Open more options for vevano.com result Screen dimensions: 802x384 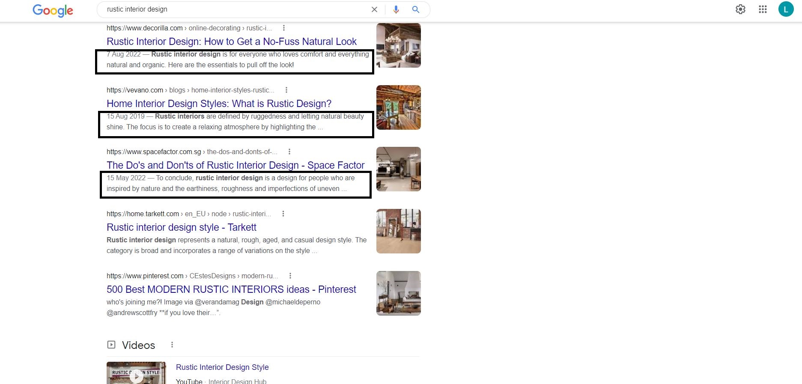tap(286, 90)
